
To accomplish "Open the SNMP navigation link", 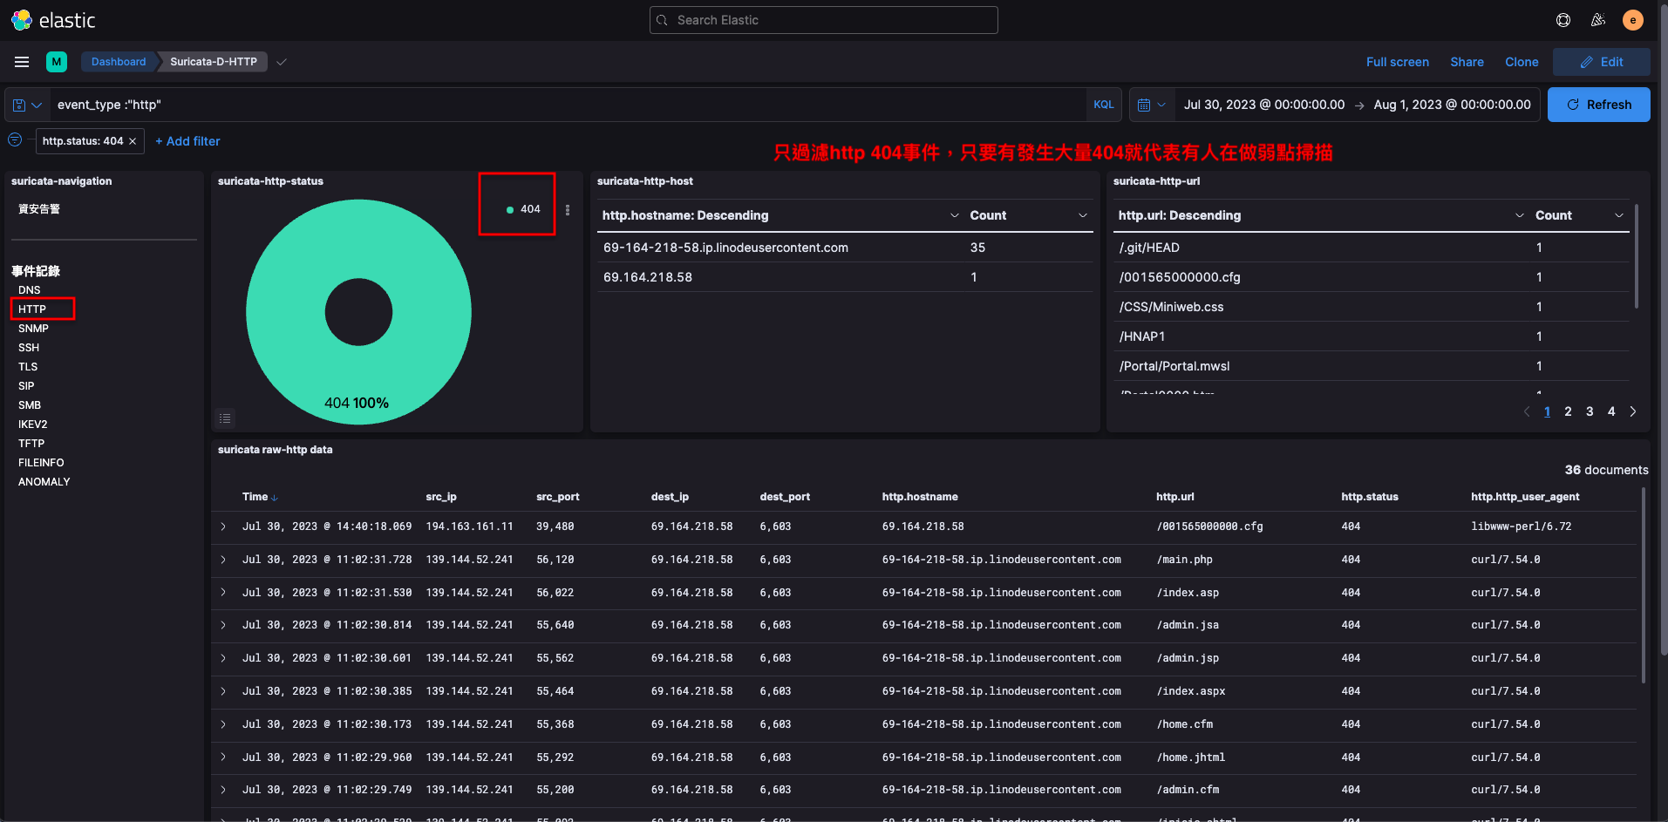I will click(x=33, y=329).
